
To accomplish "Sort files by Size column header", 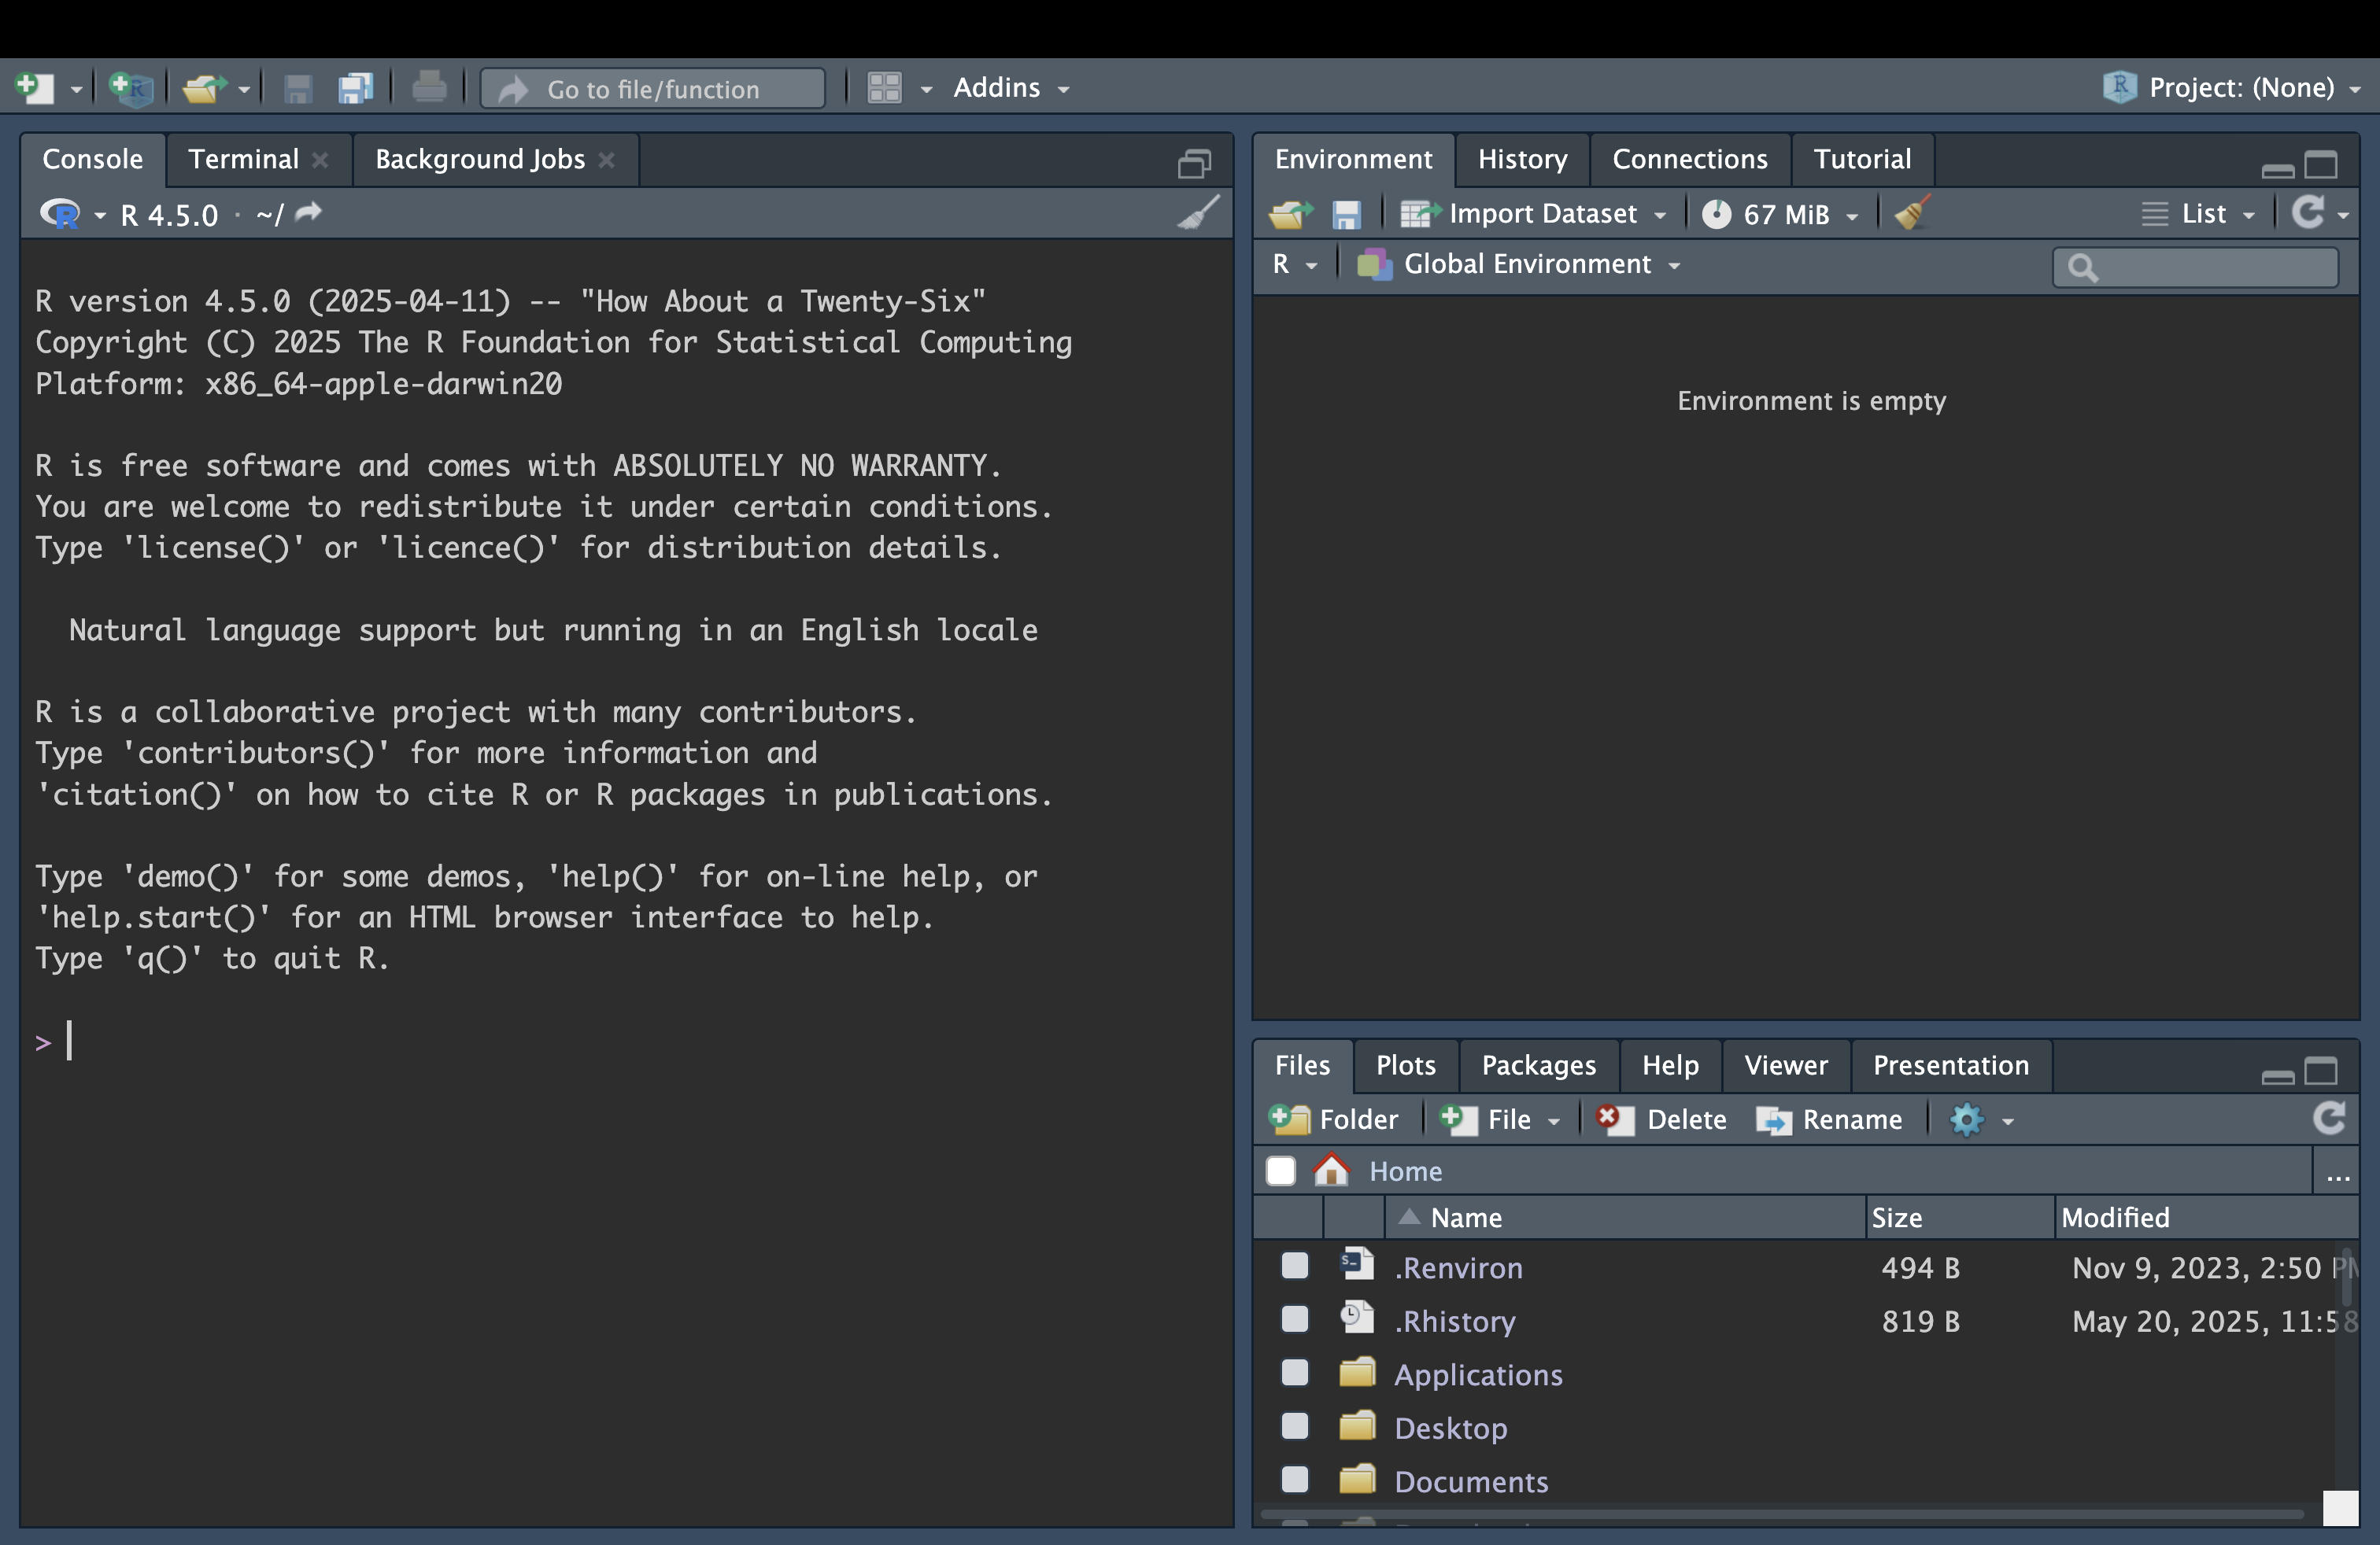I will (1960, 1217).
